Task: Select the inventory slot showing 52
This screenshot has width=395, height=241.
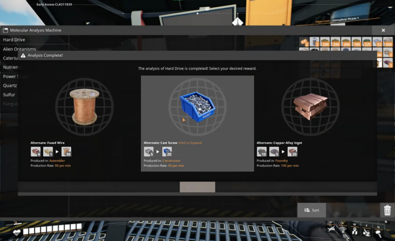Action: tap(377, 42)
